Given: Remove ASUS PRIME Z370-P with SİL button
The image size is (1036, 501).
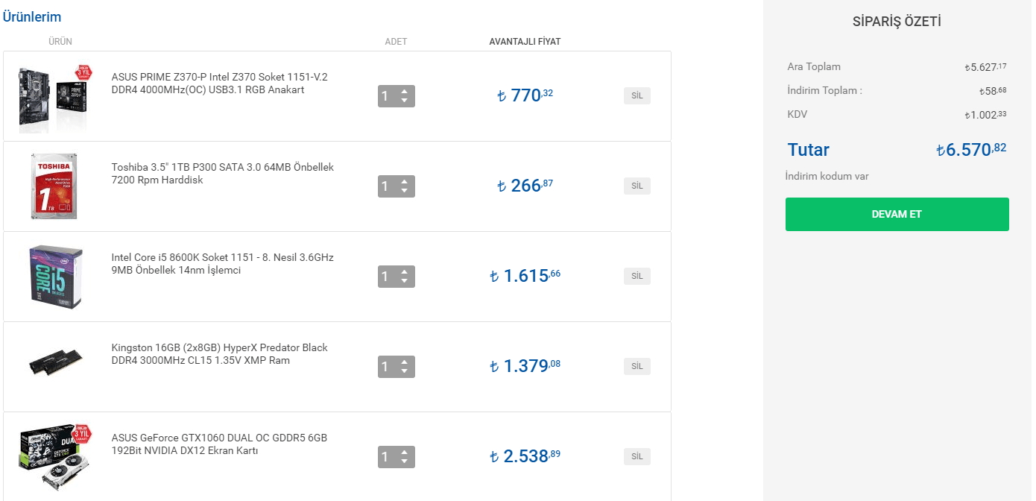Looking at the screenshot, I should coord(637,95).
